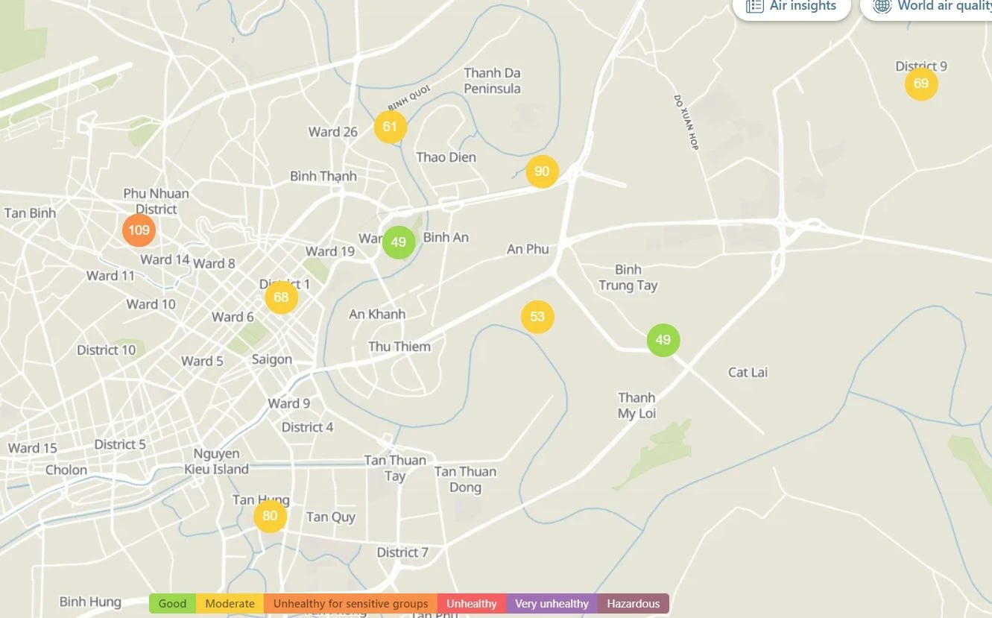Select the Hazardous legend item

click(x=633, y=604)
